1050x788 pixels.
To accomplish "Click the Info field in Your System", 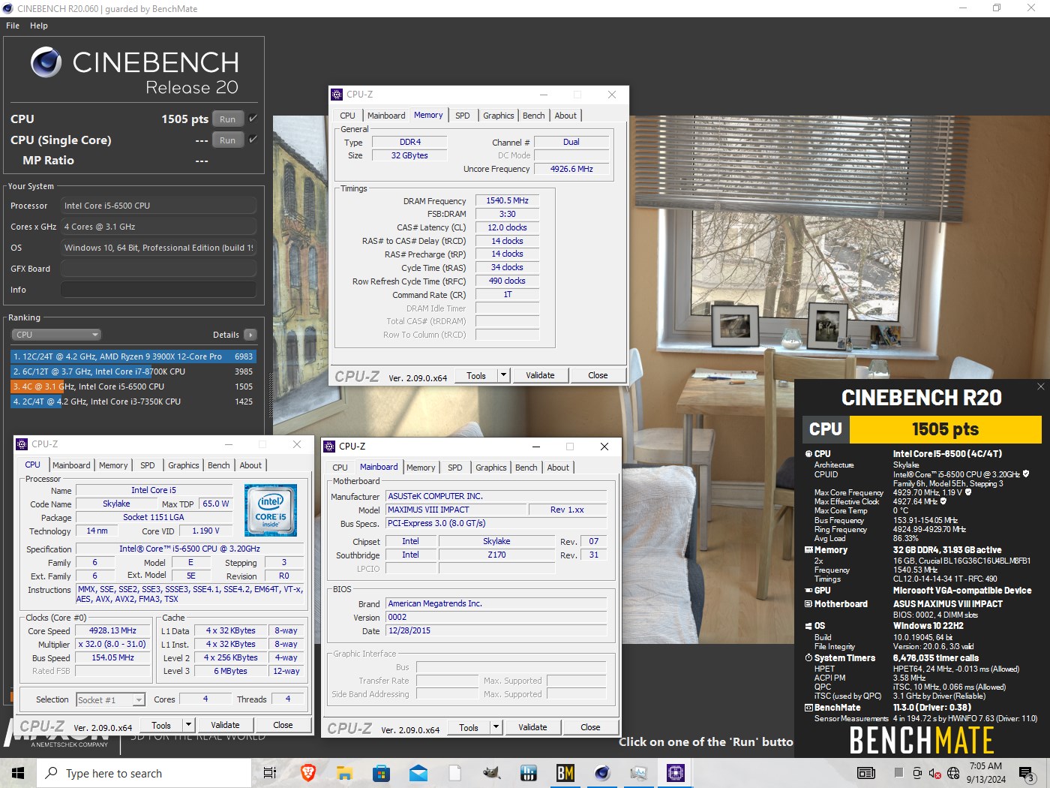I will click(158, 290).
